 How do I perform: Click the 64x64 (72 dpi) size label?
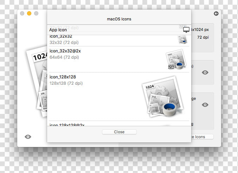click(x=64, y=57)
